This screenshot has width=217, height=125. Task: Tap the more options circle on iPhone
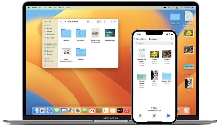pos(172,39)
